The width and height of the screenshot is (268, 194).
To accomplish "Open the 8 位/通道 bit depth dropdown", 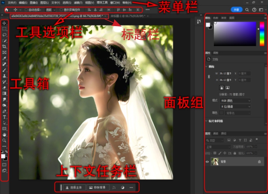I will [235, 106].
